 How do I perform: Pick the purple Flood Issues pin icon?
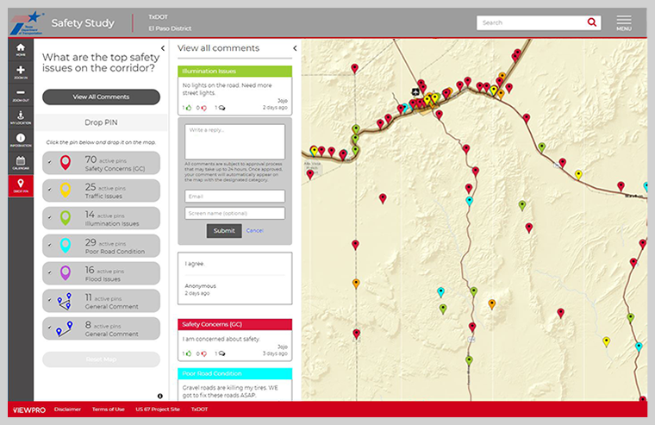(65, 273)
